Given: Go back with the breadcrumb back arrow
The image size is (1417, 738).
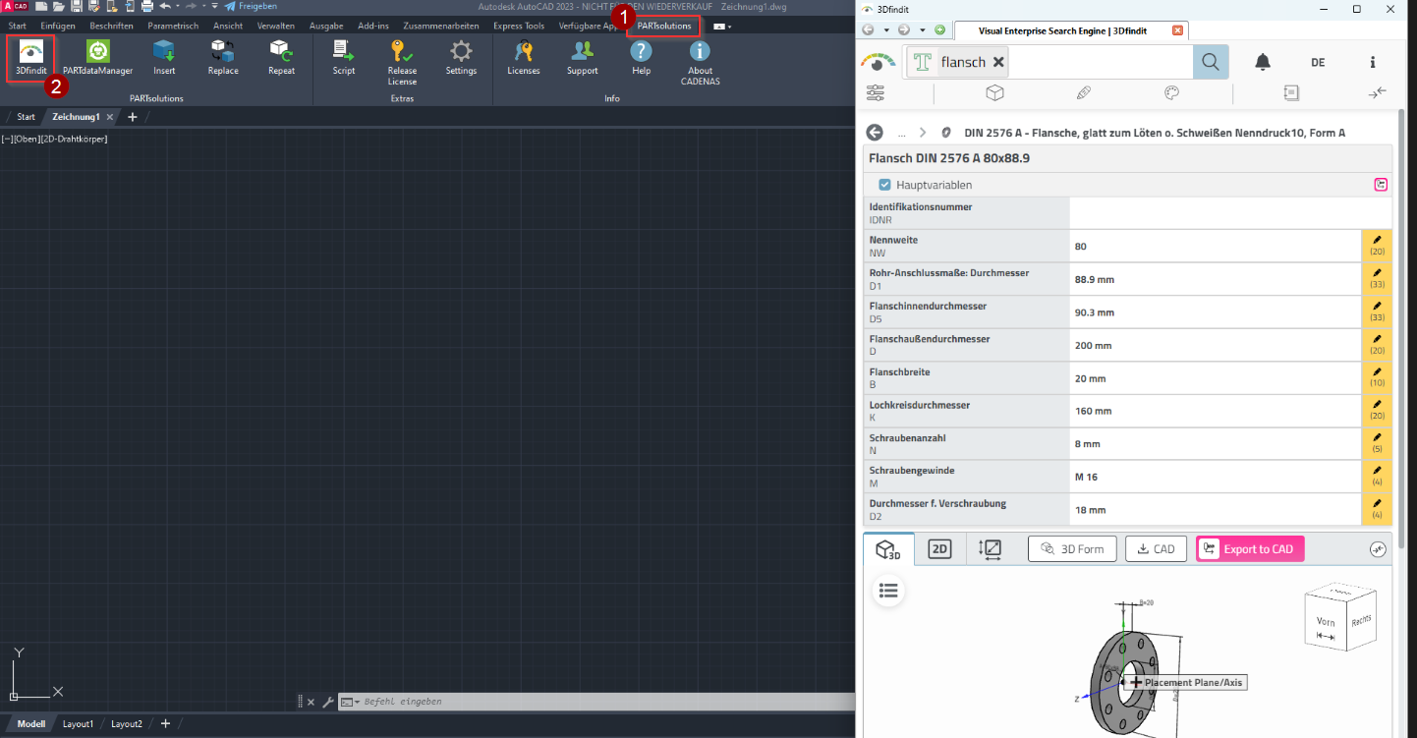Looking at the screenshot, I should 874,132.
